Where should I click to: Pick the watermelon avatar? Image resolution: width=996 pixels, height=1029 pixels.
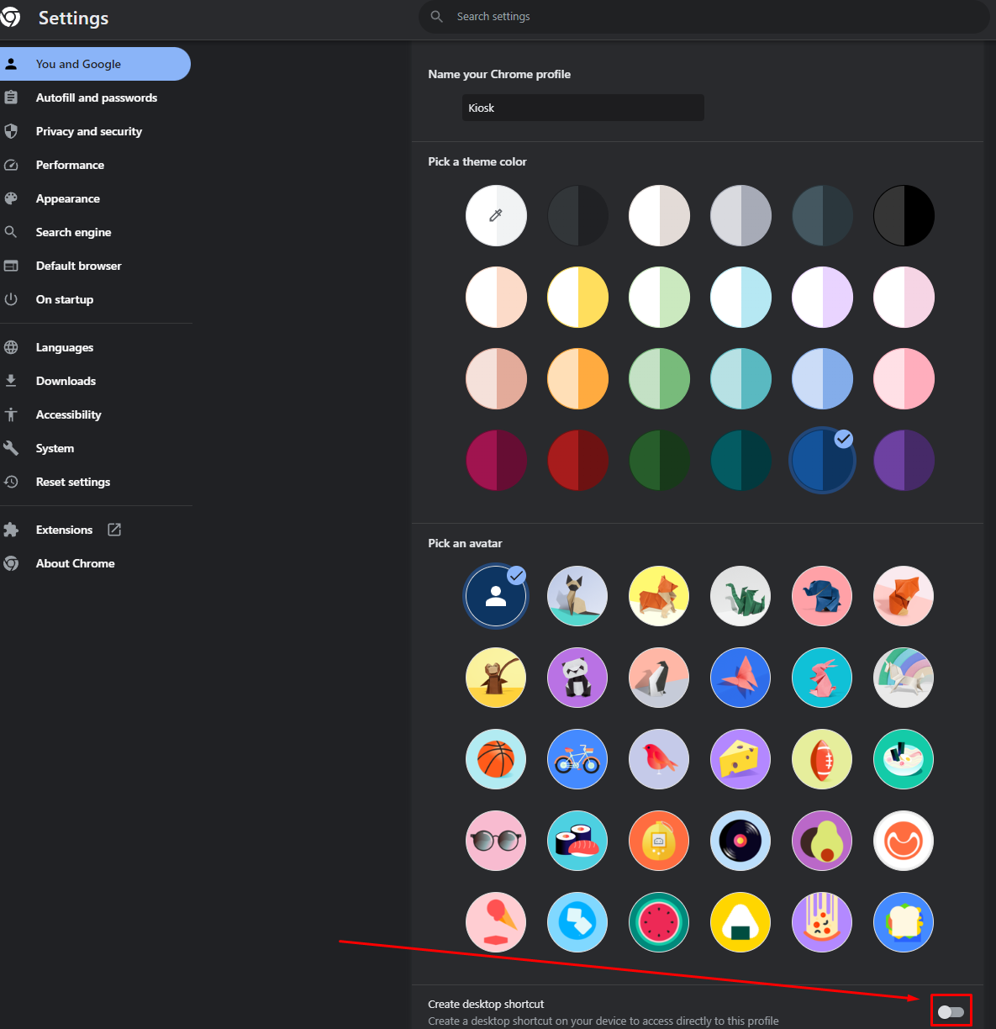(660, 923)
